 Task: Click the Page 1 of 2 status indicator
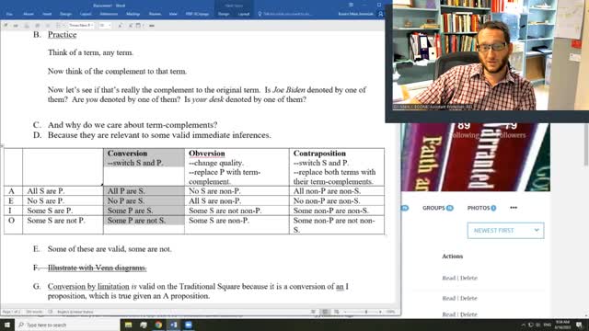(x=12, y=312)
